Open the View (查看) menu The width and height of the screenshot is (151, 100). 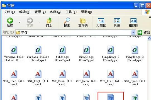tap(40, 12)
